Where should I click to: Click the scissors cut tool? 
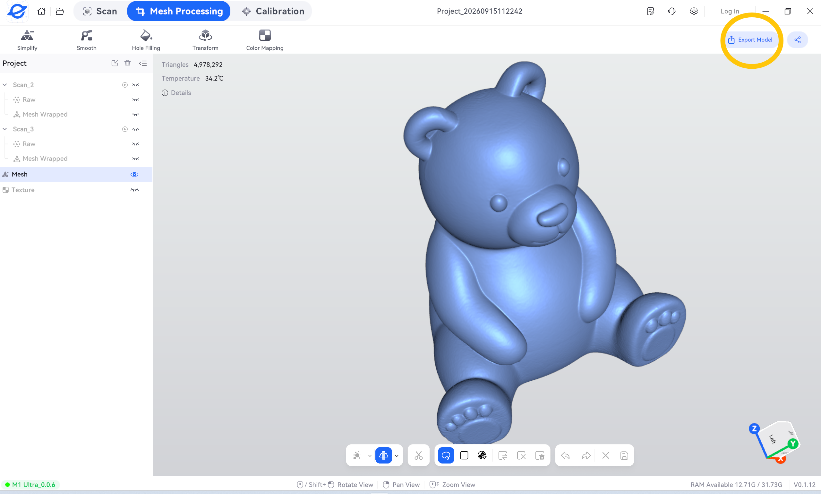tap(418, 455)
